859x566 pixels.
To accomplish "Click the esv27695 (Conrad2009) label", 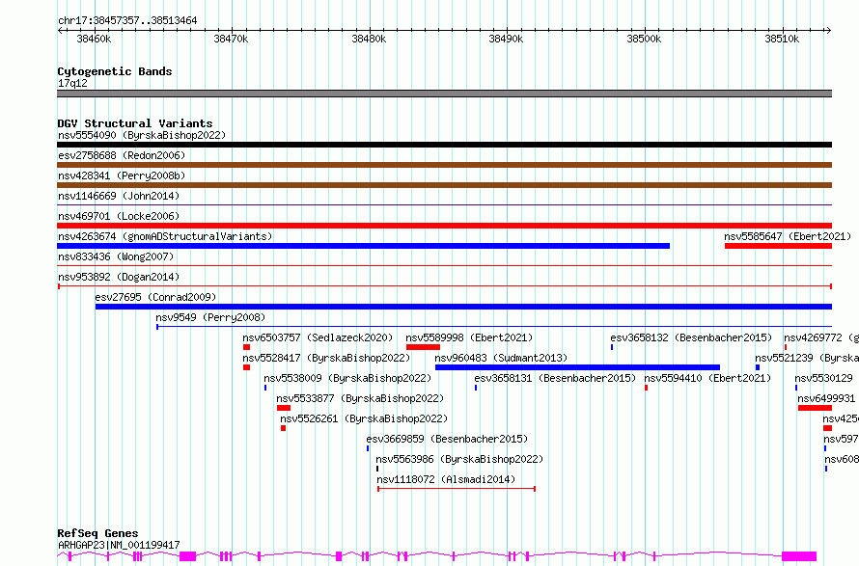I will click(155, 297).
